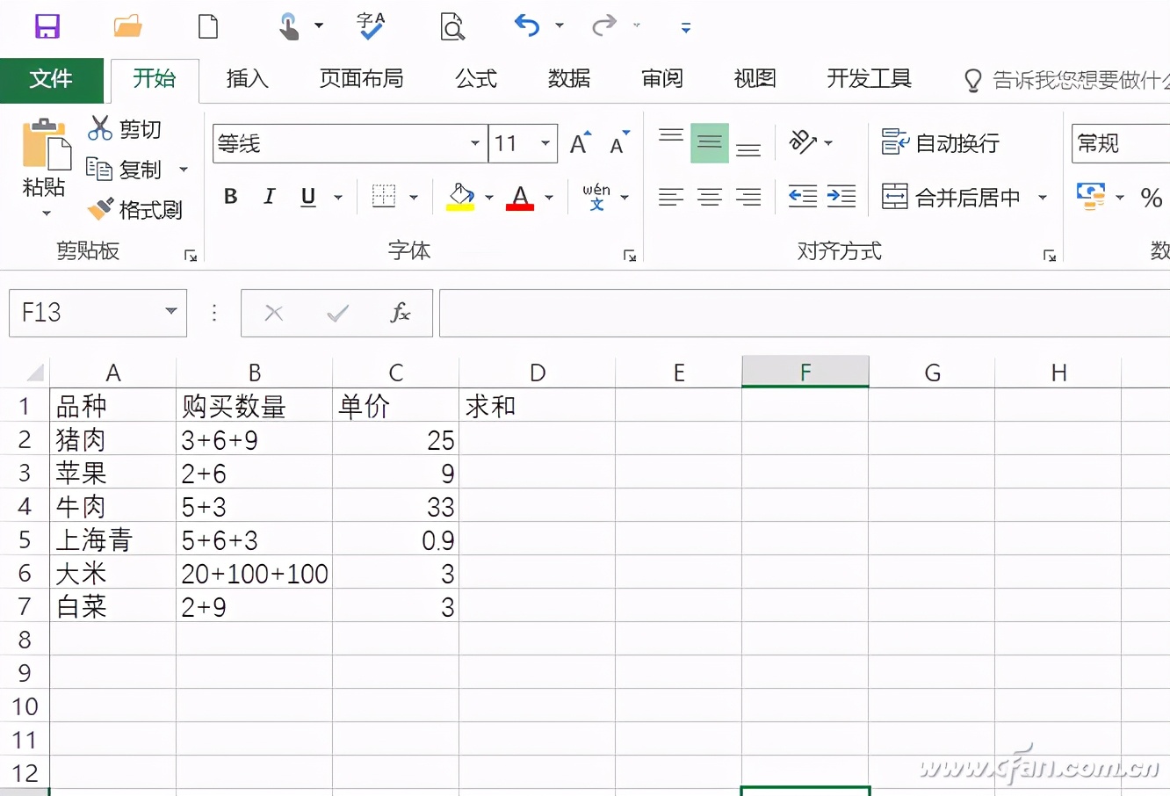
Task: Align text right
Action: pyautogui.click(x=748, y=197)
